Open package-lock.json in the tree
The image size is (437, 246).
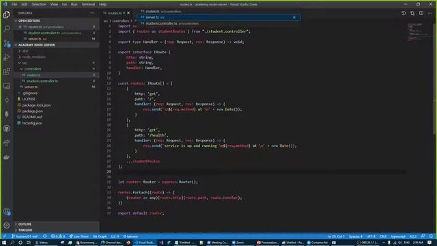pyautogui.click(x=36, y=105)
